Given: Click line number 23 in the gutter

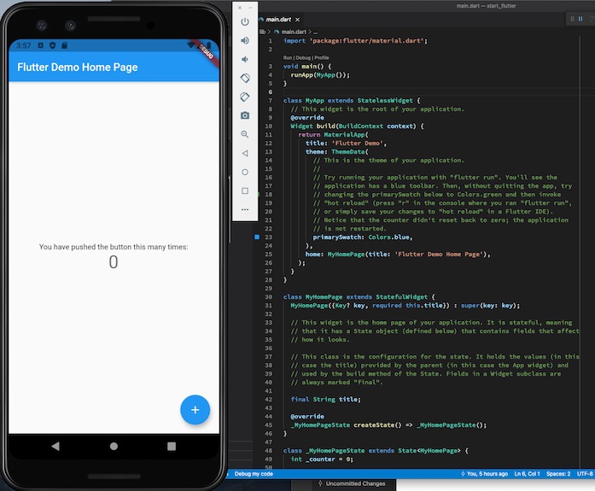Looking at the screenshot, I should [x=268, y=237].
